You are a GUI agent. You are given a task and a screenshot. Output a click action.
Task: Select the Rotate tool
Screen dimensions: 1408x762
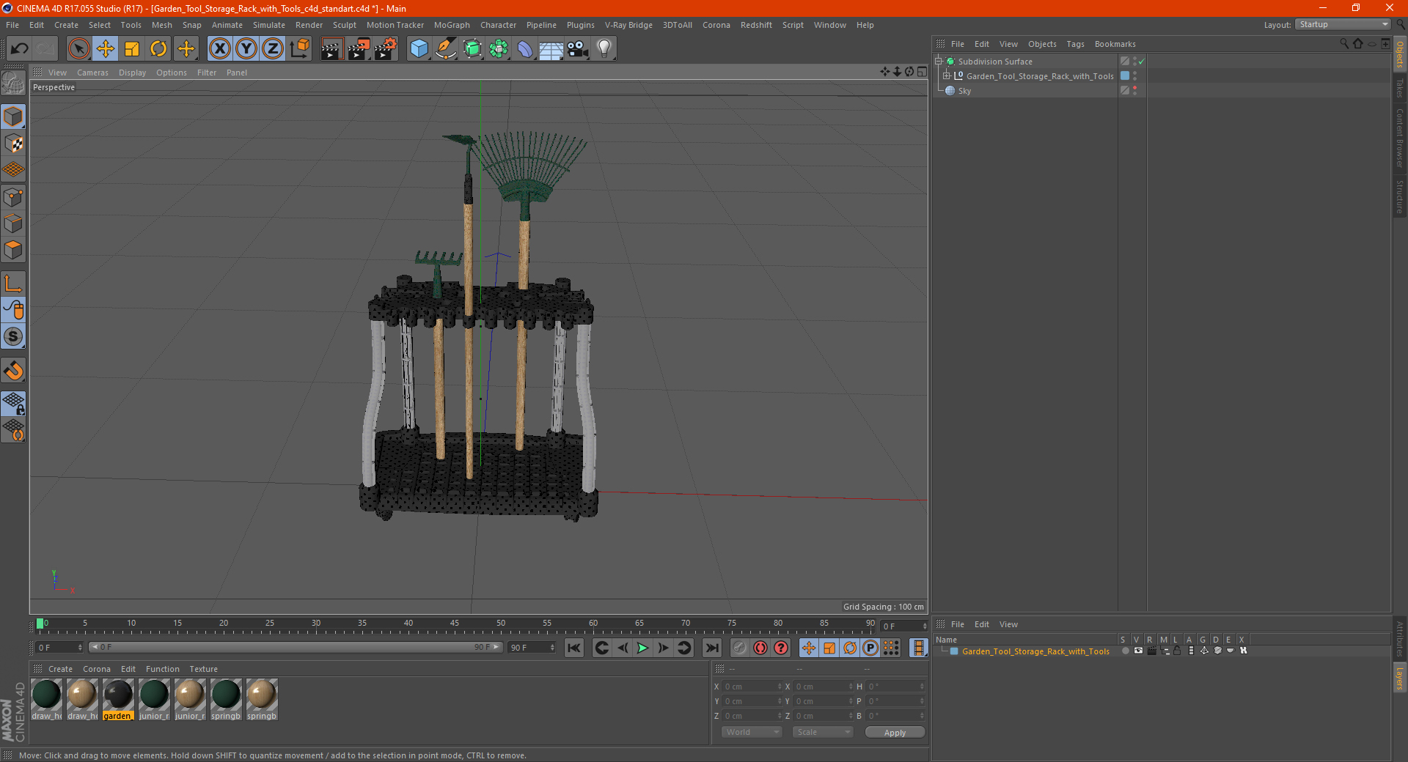(x=158, y=49)
